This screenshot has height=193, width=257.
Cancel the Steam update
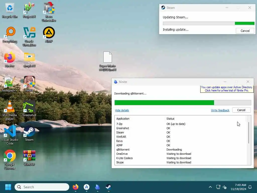tap(245, 31)
